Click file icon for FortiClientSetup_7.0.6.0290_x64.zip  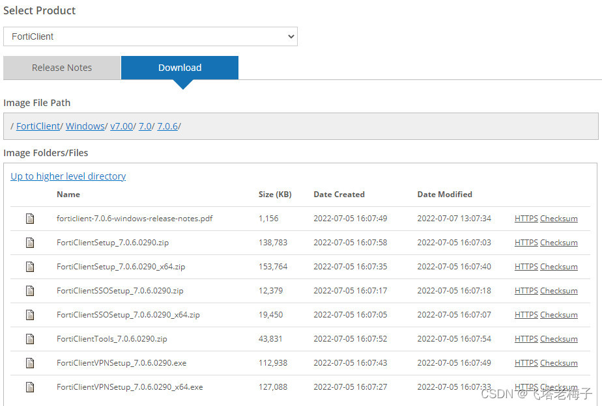[x=30, y=267]
